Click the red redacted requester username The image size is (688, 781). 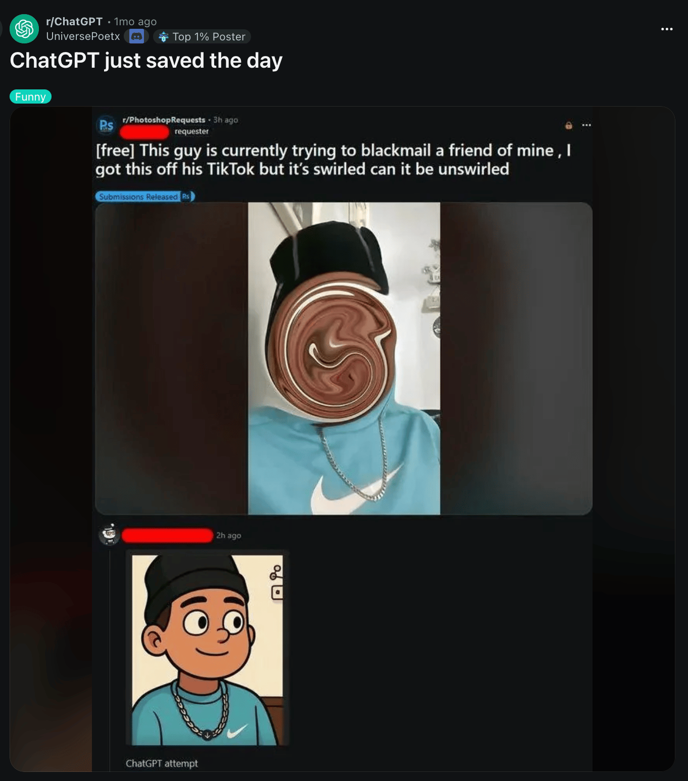[x=144, y=132]
